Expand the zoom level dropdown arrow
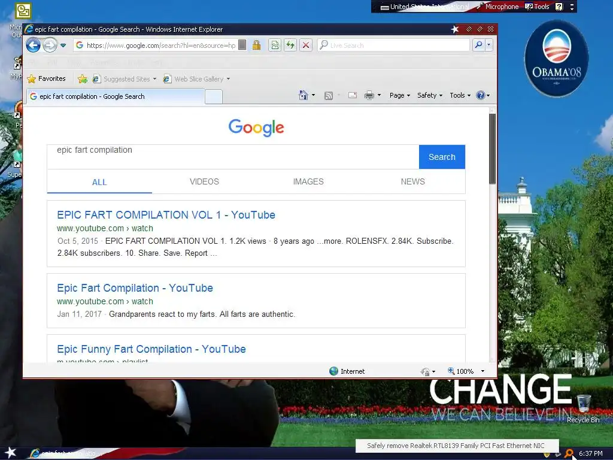This screenshot has width=613, height=460. click(482, 371)
